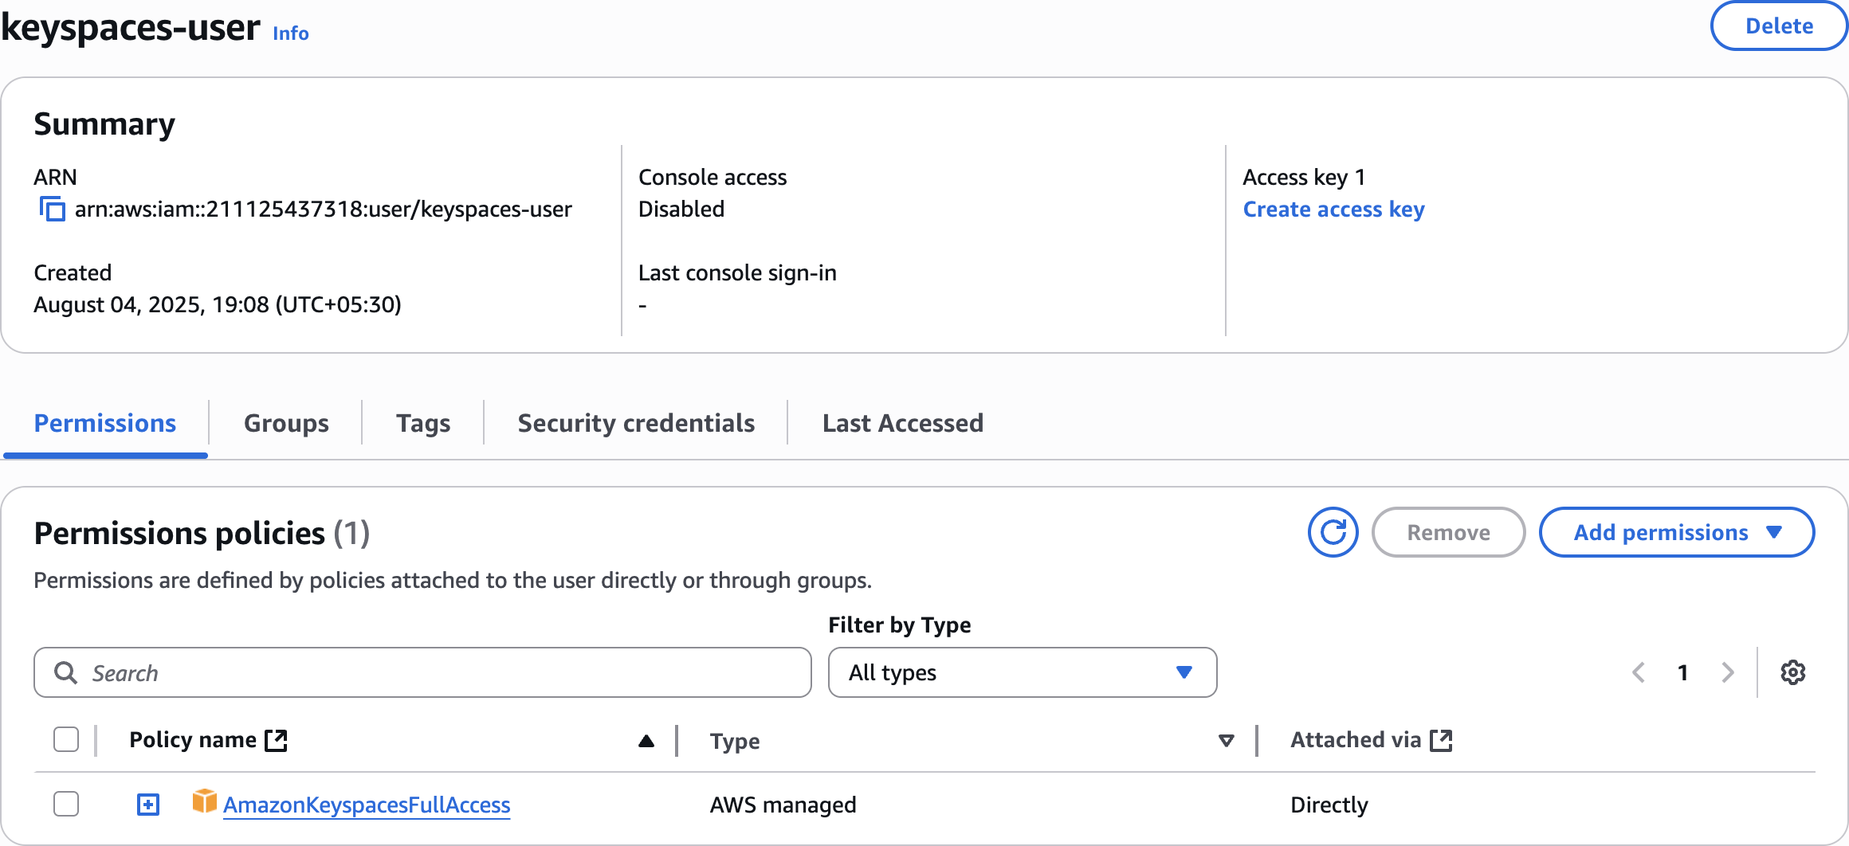Click the Type column header

pos(735,741)
